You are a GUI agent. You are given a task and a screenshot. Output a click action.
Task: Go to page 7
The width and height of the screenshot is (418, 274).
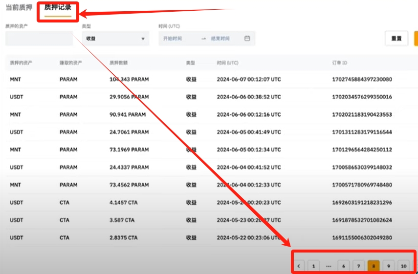[358, 266]
